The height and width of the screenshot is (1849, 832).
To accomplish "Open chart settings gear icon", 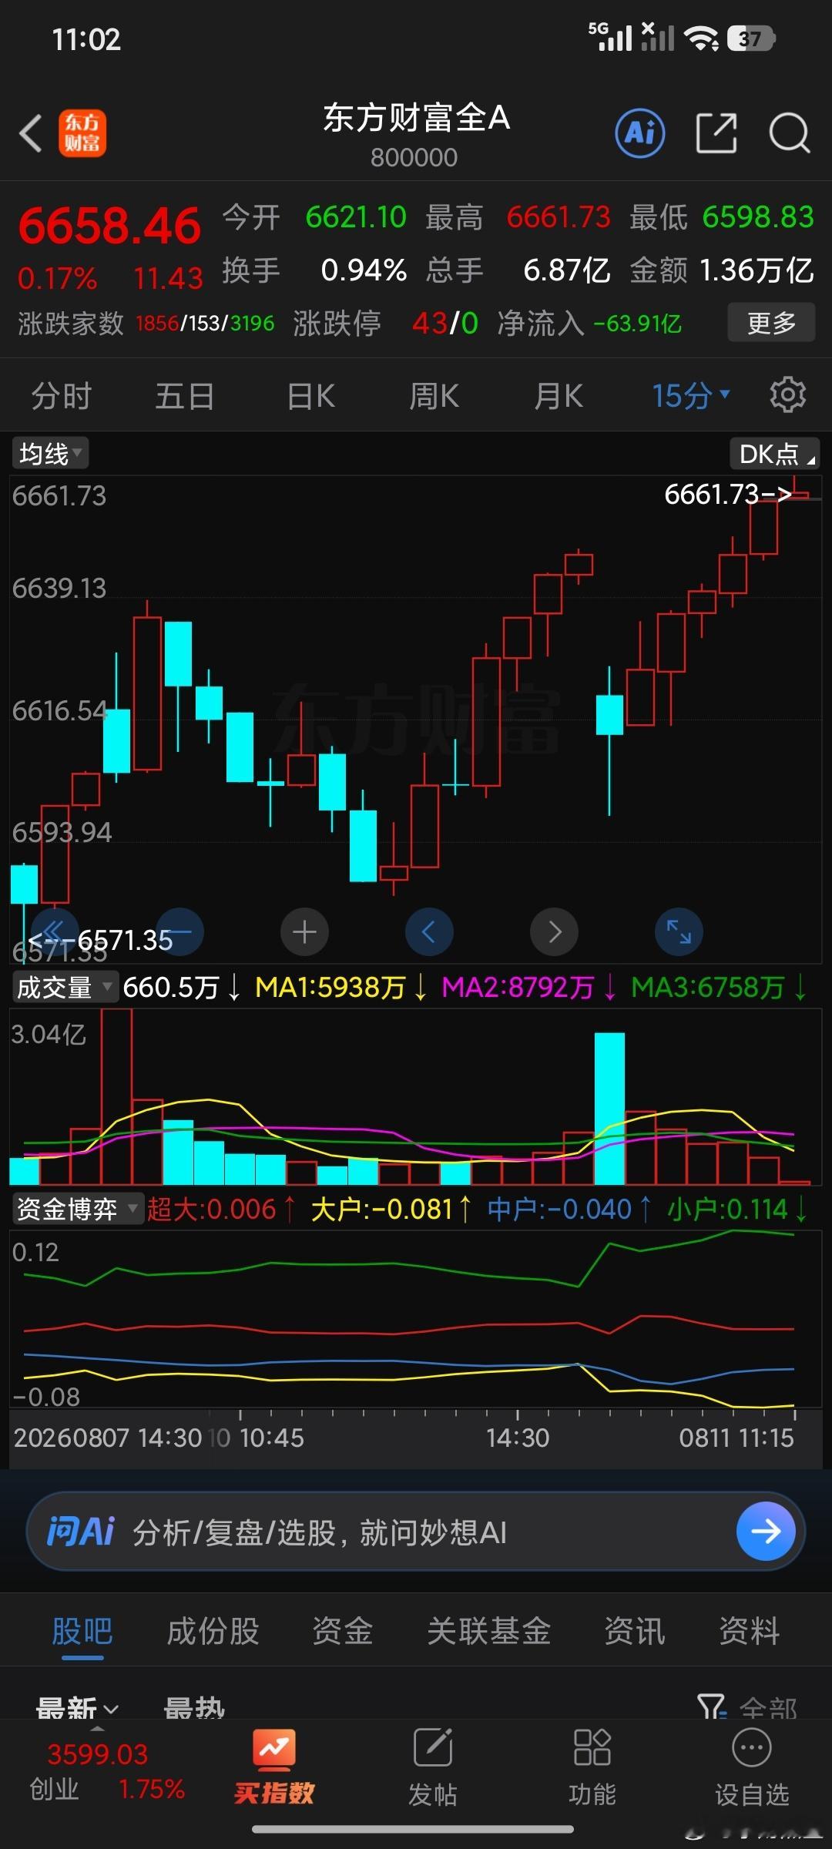I will coord(787,395).
